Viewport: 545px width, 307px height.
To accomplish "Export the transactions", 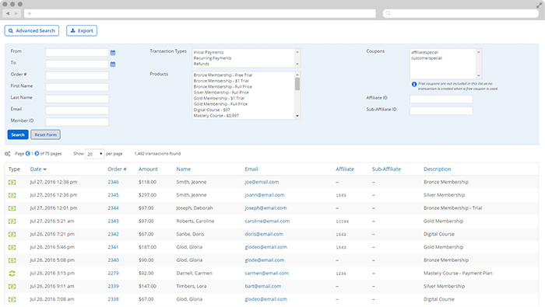I will coord(82,30).
